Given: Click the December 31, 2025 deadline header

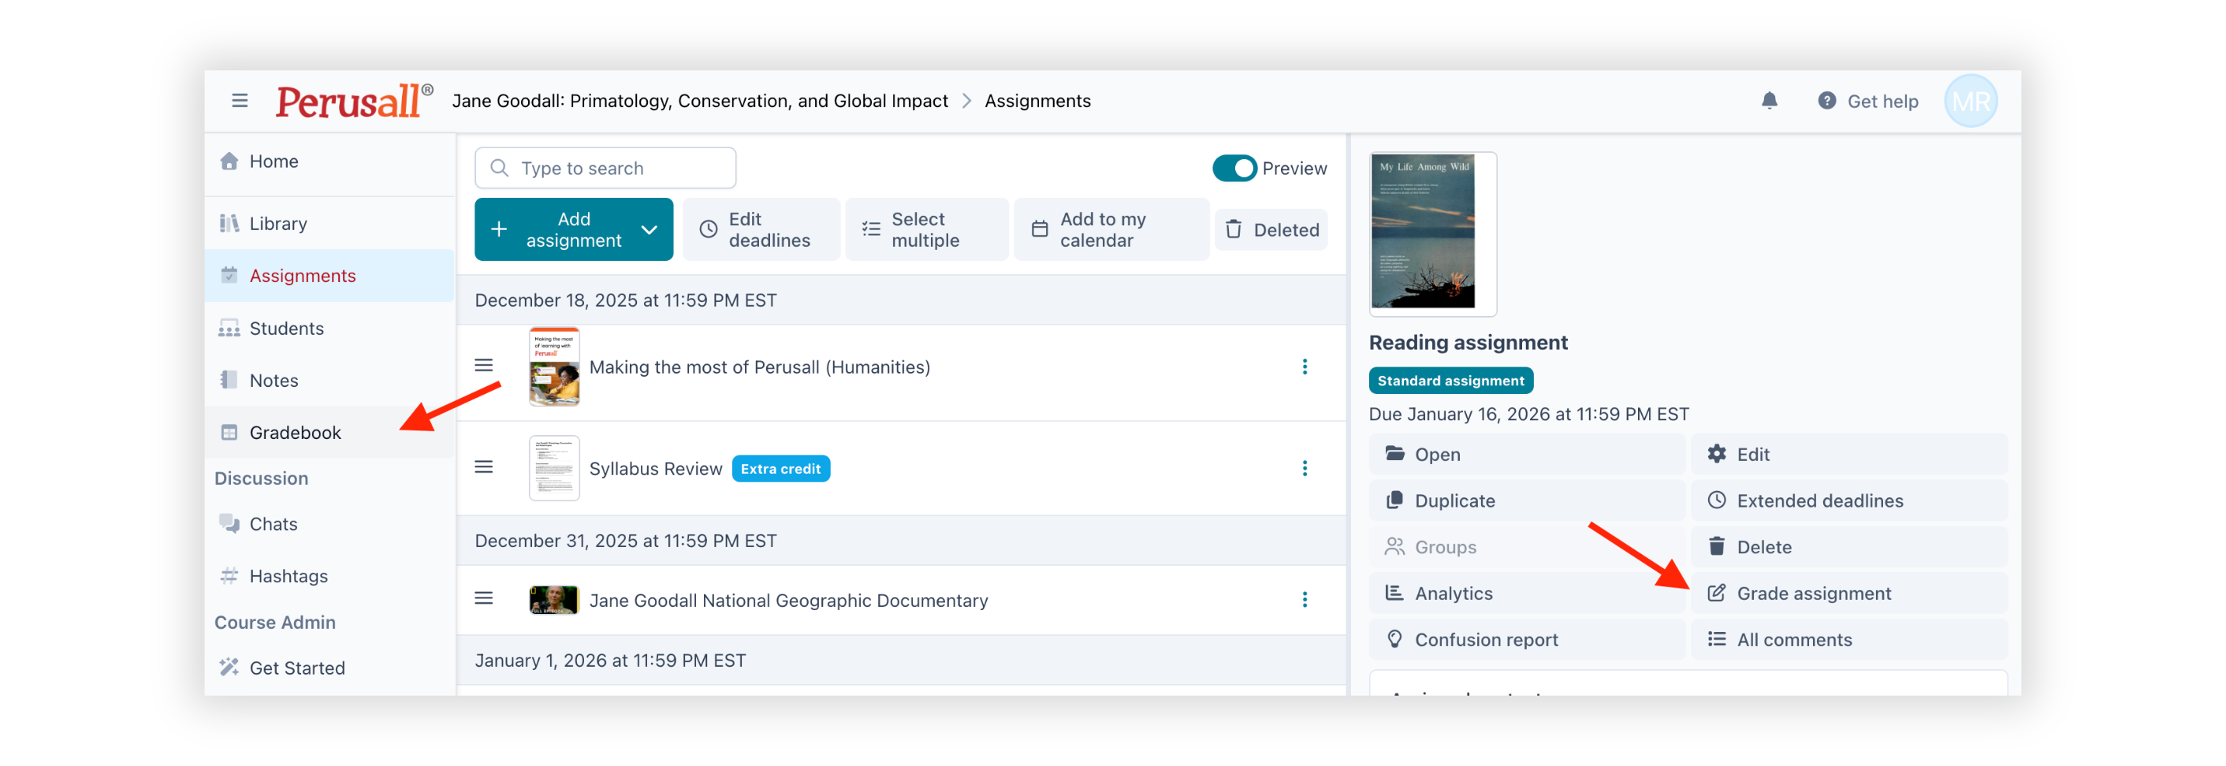Looking at the screenshot, I should 901,541.
